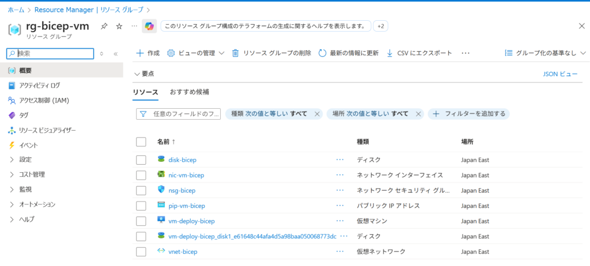Expand the コスト管理 sidebar section

(x=32, y=174)
